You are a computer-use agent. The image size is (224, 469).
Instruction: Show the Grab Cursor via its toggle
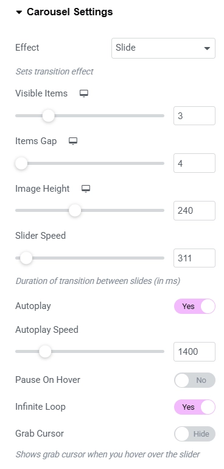click(195, 434)
